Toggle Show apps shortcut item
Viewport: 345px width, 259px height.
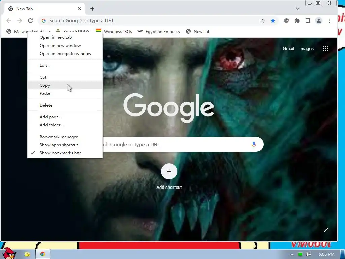(x=65, y=145)
